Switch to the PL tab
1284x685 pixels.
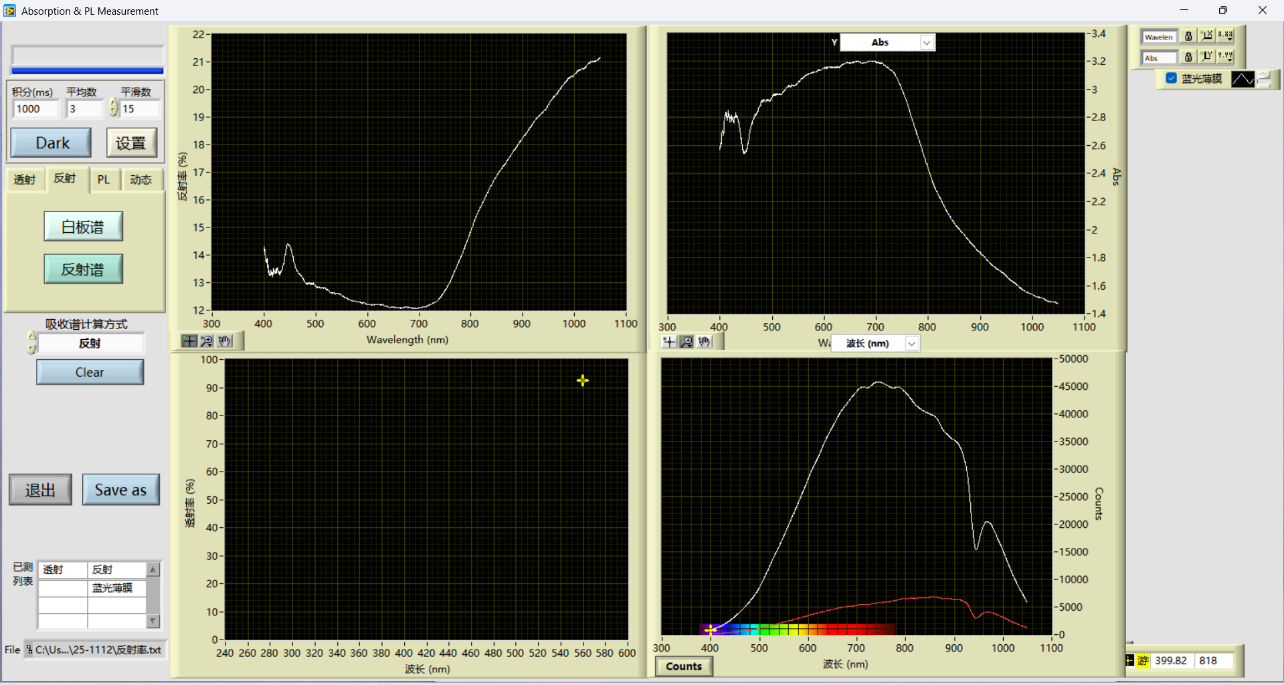point(104,179)
